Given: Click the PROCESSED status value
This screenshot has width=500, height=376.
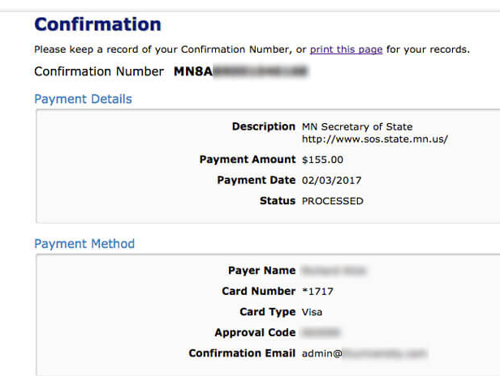Looking at the screenshot, I should coord(333,201).
